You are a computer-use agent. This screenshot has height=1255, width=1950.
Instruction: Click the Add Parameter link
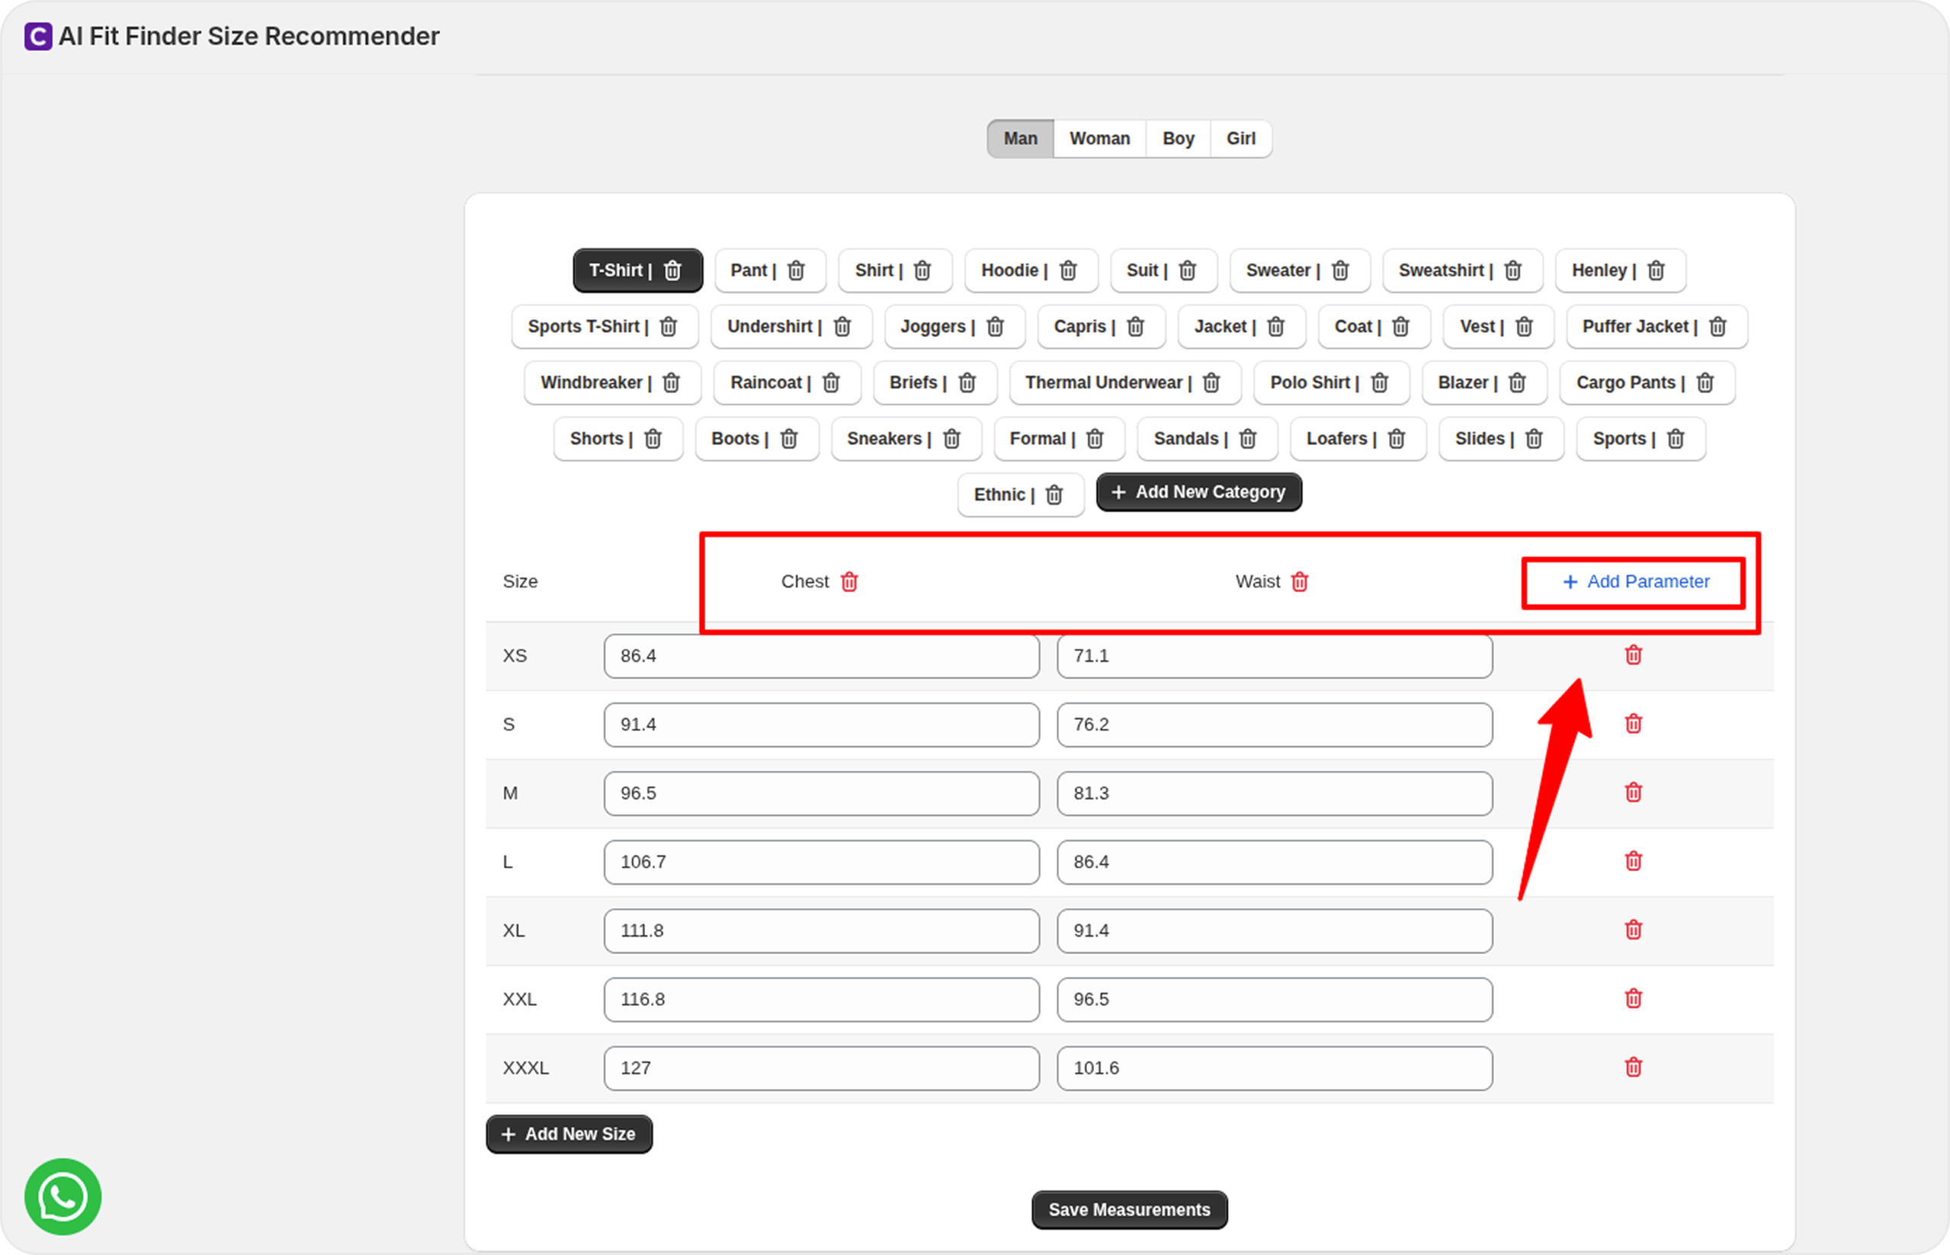[x=1635, y=582]
